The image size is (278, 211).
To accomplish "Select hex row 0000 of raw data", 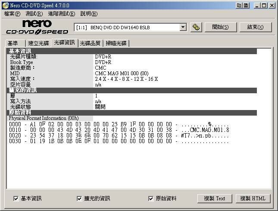I will [119, 125].
